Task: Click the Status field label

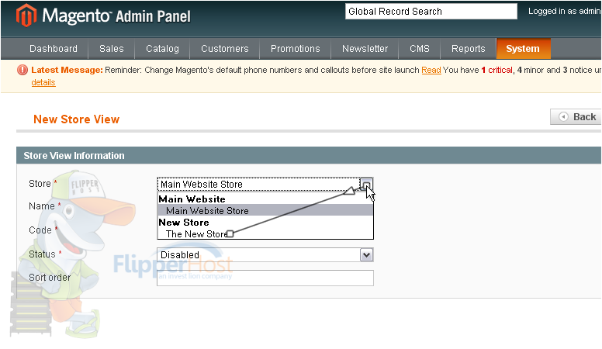Action: [x=42, y=254]
